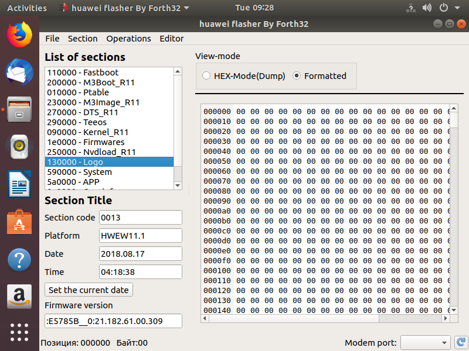Screen dimensions: 469x351
Task: Expand the system menu arrow in top bar
Action: click(x=457, y=8)
